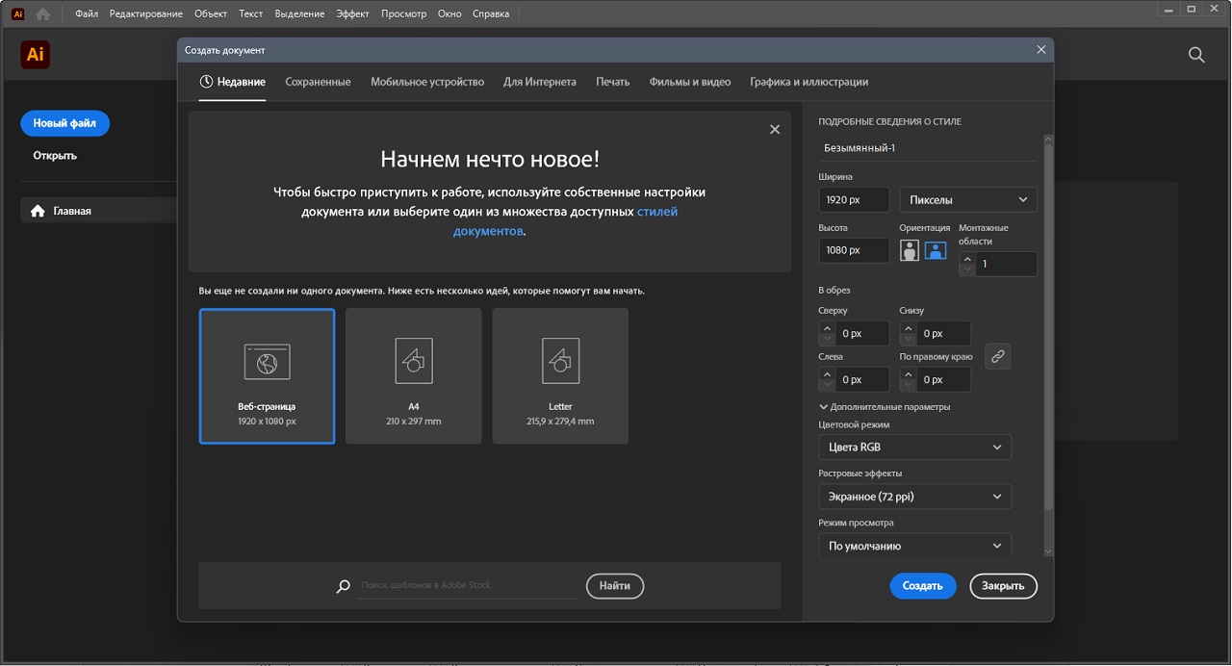Toggle the bleed link chain icon
Viewport: 1232px width, 666px height.
[998, 356]
